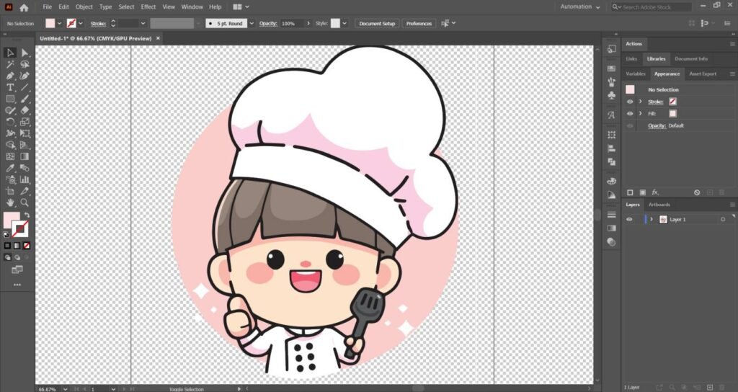Click Document Setup button
This screenshot has height=392, width=738.
tap(377, 24)
